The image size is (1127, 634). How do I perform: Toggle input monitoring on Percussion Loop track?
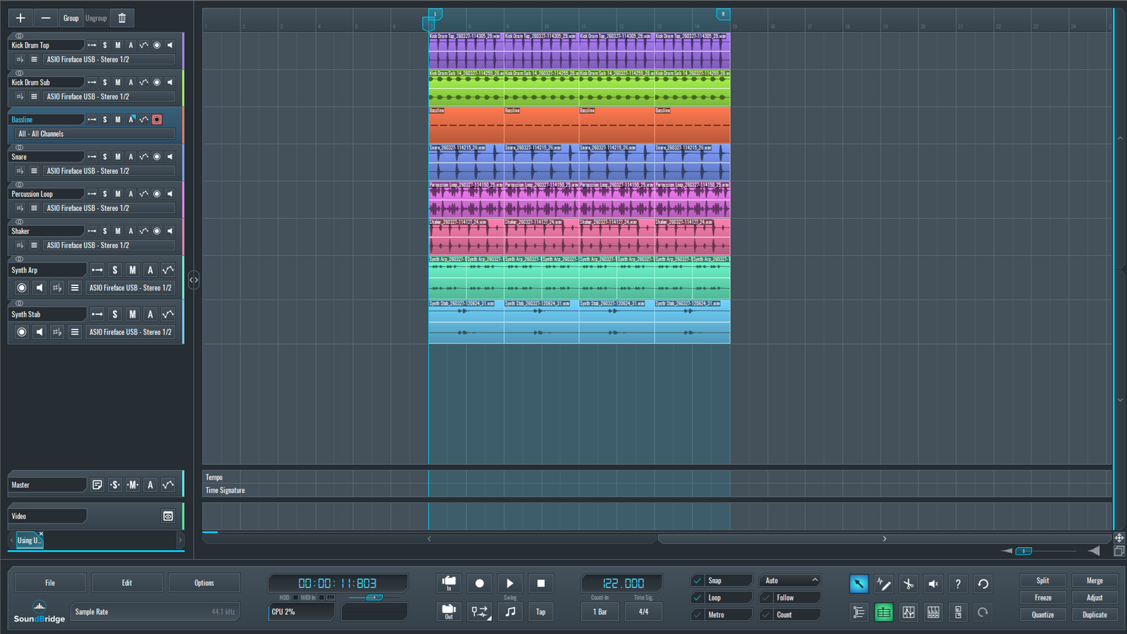[x=170, y=194]
